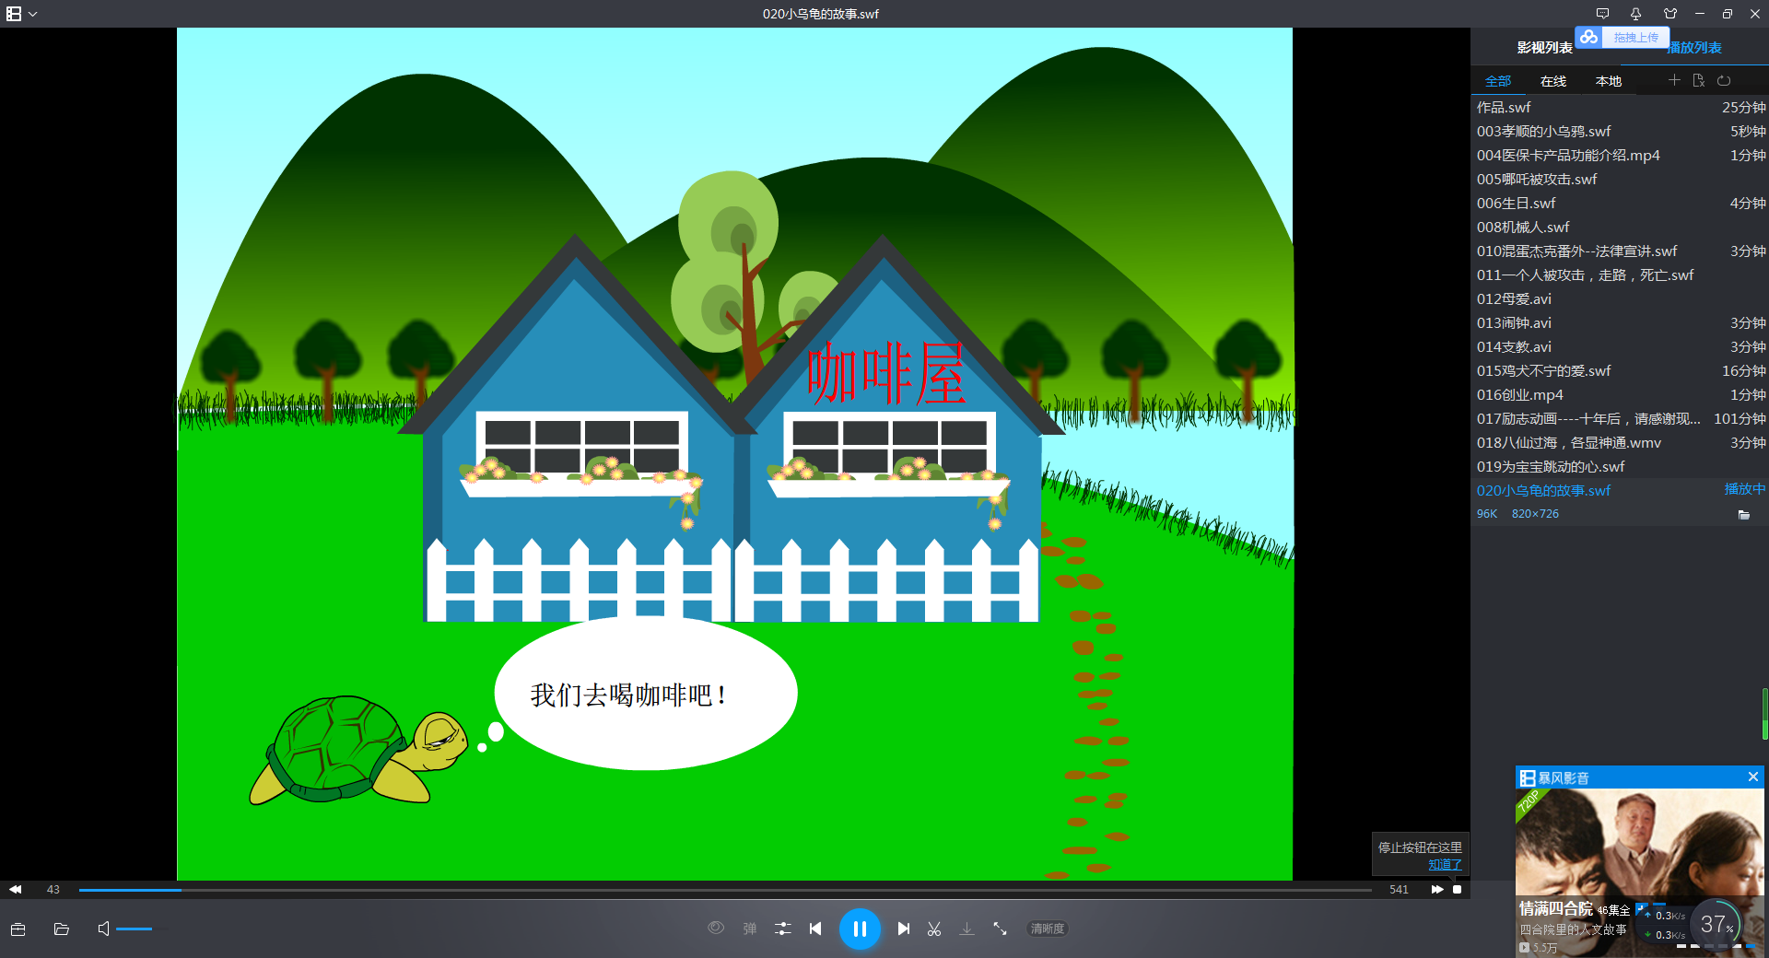The height and width of the screenshot is (958, 1769).
Task: Toggle the eye-protection (eye) icon
Action: pyautogui.click(x=716, y=929)
